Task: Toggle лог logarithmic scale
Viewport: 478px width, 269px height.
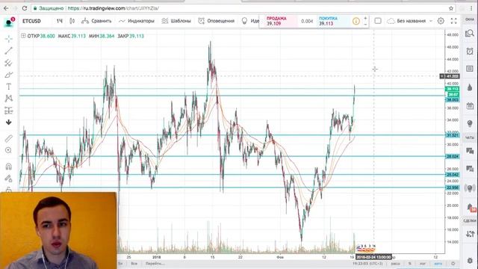Action: [423, 264]
